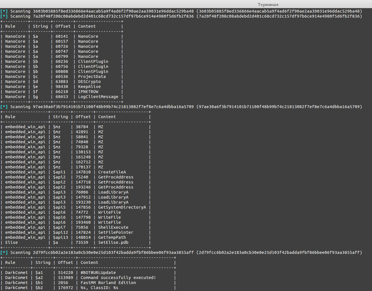
Task: Click the Elise rule name
Action: click(11, 242)
